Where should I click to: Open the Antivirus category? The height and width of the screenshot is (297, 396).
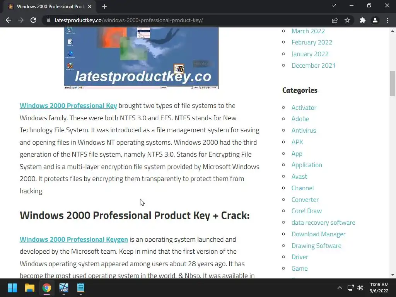(x=304, y=131)
